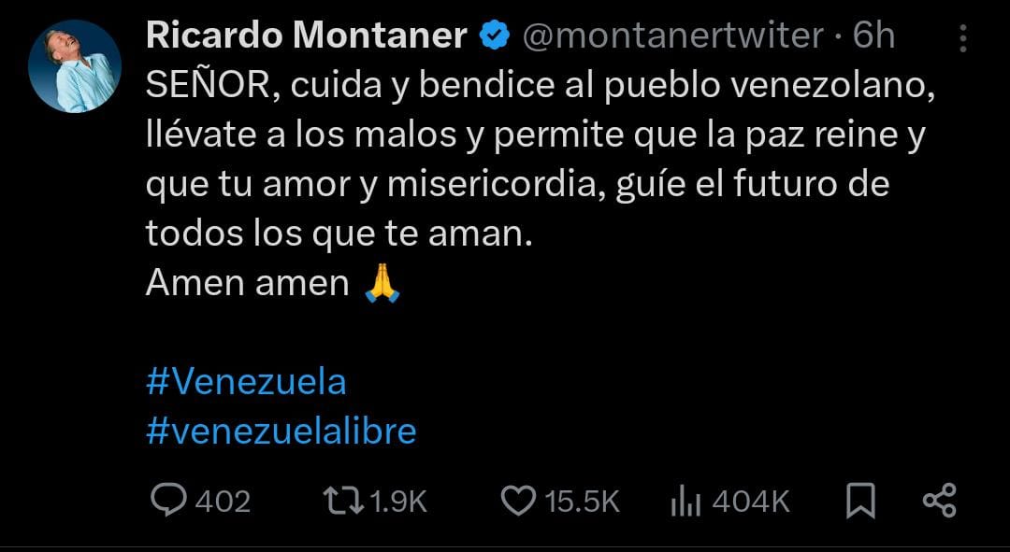1010x552 pixels.
Task: Open view analytics bar chart icon
Action: [x=685, y=502]
